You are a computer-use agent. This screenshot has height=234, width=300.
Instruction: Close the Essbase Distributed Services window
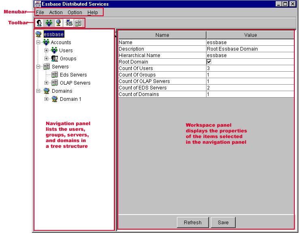click(293, 4)
